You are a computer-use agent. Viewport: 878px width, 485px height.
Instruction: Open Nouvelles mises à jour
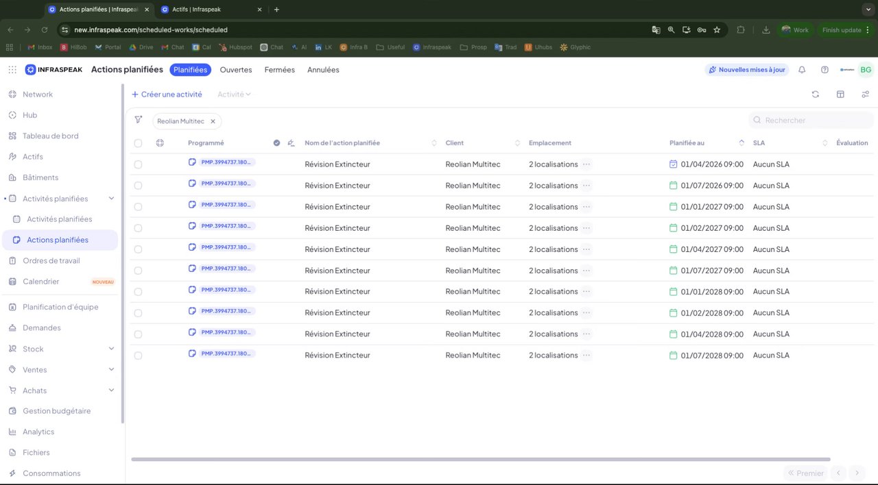click(x=747, y=70)
